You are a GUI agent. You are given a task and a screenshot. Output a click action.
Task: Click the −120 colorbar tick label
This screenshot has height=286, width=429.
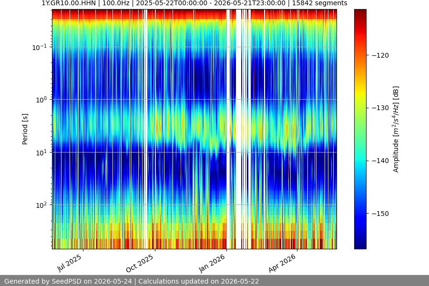(x=380, y=56)
